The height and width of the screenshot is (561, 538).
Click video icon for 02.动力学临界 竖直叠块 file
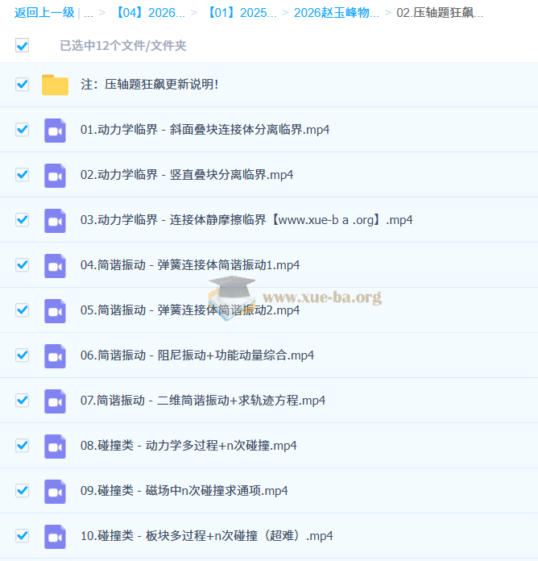[55, 175]
